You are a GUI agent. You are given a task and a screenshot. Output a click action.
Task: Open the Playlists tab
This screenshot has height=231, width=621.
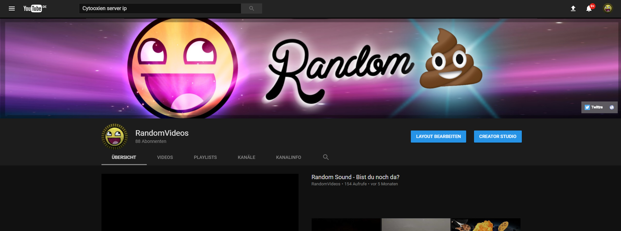(x=205, y=157)
